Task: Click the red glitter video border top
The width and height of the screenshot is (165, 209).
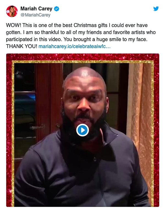Action: coord(82,57)
